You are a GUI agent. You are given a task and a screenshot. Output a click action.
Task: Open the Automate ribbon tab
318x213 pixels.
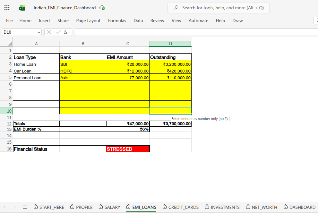coord(198,21)
